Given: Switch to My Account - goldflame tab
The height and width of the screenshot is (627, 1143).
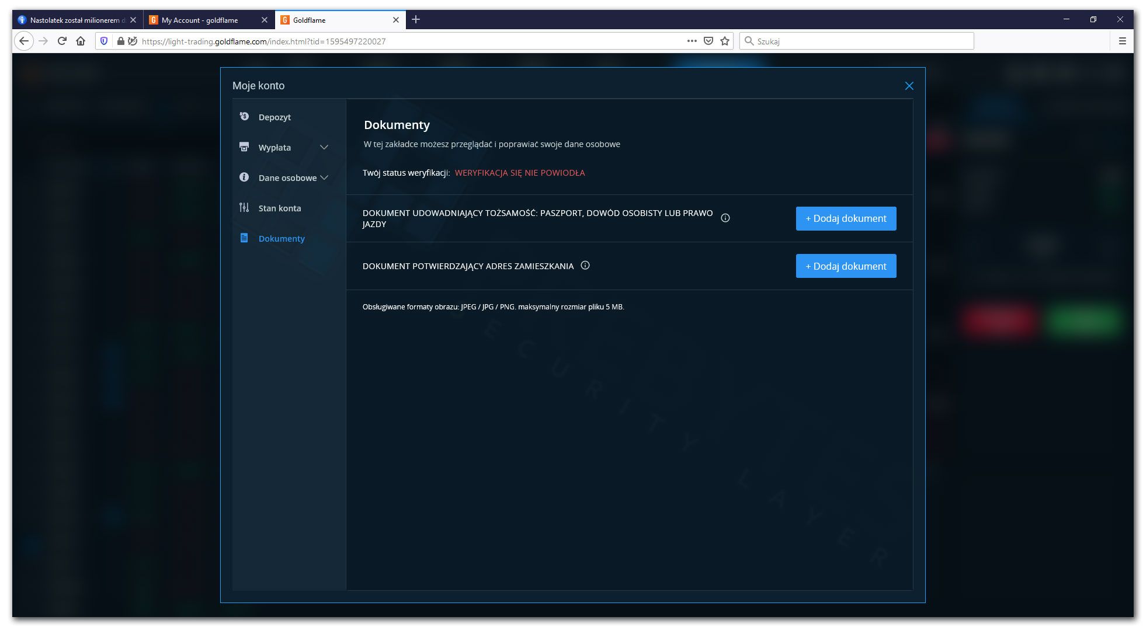Looking at the screenshot, I should [x=209, y=20].
